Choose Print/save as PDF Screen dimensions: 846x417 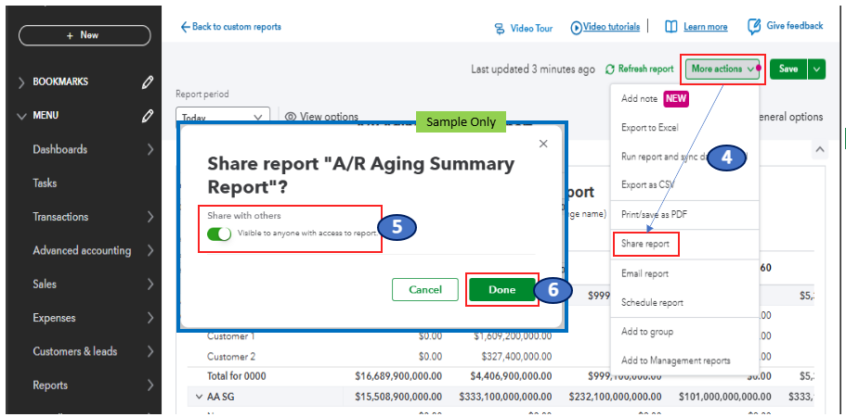tap(654, 214)
